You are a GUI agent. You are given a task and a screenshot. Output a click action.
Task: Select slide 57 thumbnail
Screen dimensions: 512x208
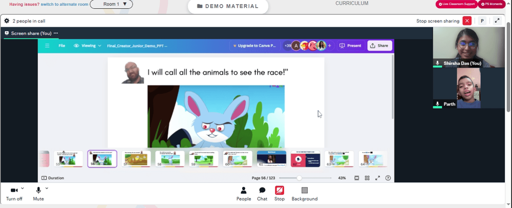(x=136, y=159)
